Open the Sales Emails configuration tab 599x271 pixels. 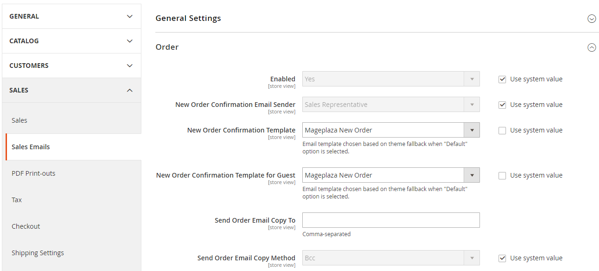[x=31, y=147]
